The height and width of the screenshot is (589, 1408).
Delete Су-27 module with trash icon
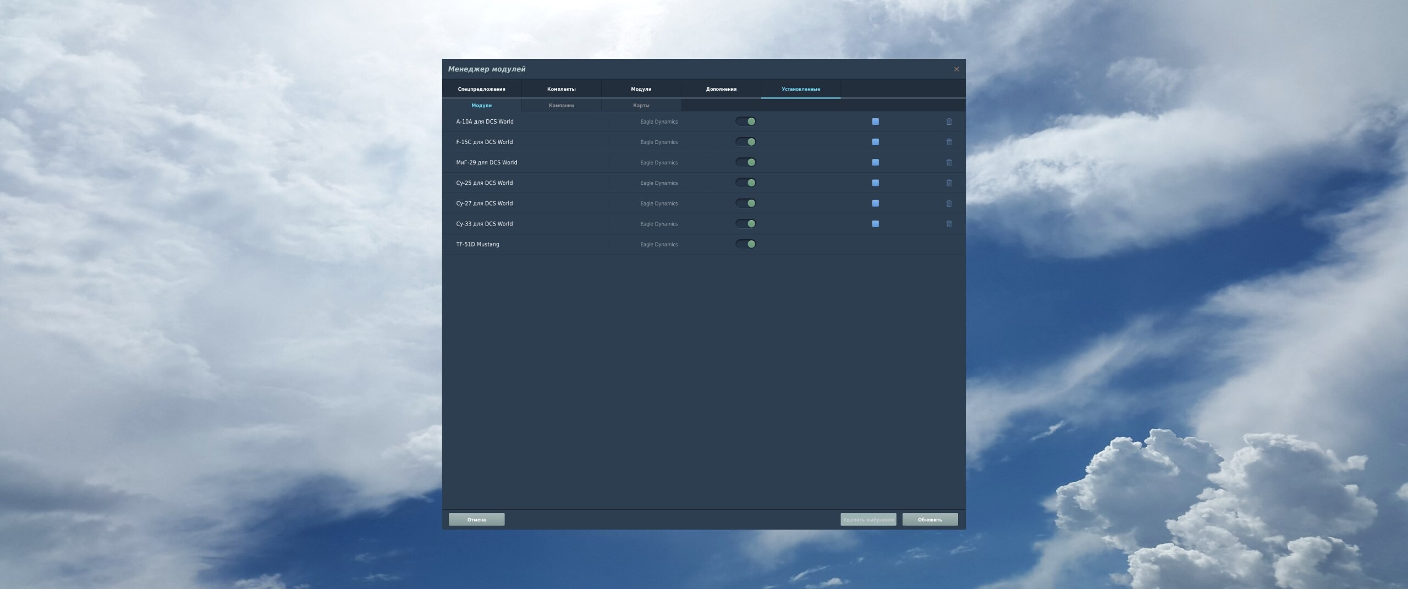pos(949,203)
